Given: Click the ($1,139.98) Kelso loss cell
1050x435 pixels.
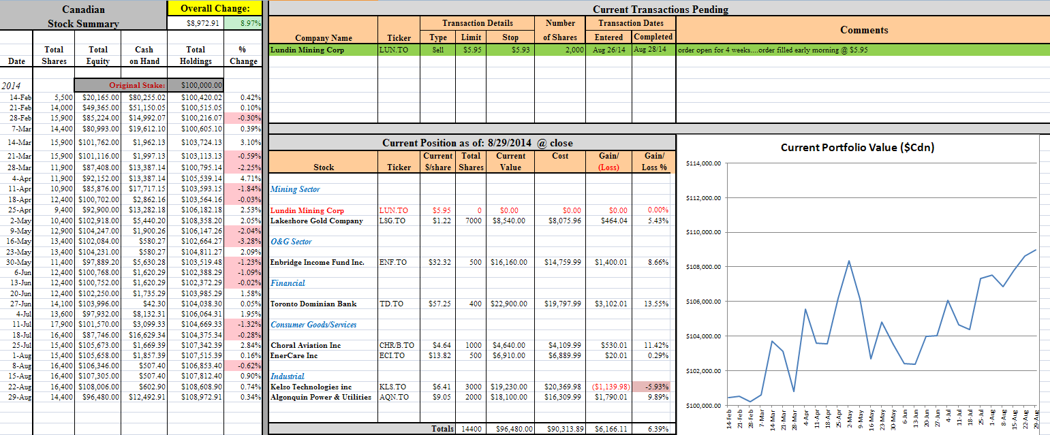Looking at the screenshot, I should 608,387.
